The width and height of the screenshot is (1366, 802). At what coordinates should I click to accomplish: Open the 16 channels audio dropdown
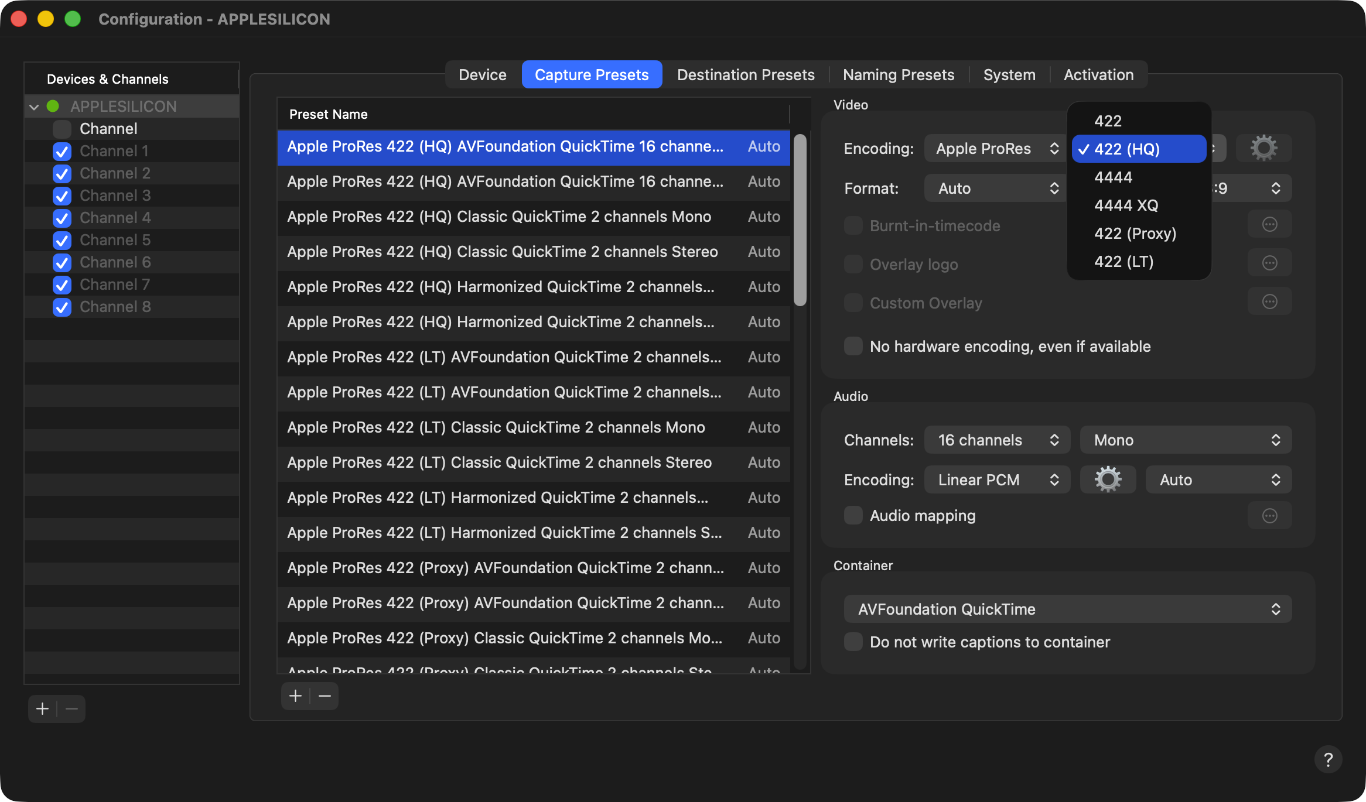pos(997,440)
